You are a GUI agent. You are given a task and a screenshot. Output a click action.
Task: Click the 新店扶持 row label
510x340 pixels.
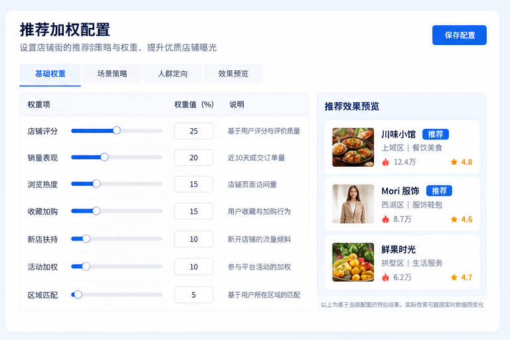click(42, 240)
